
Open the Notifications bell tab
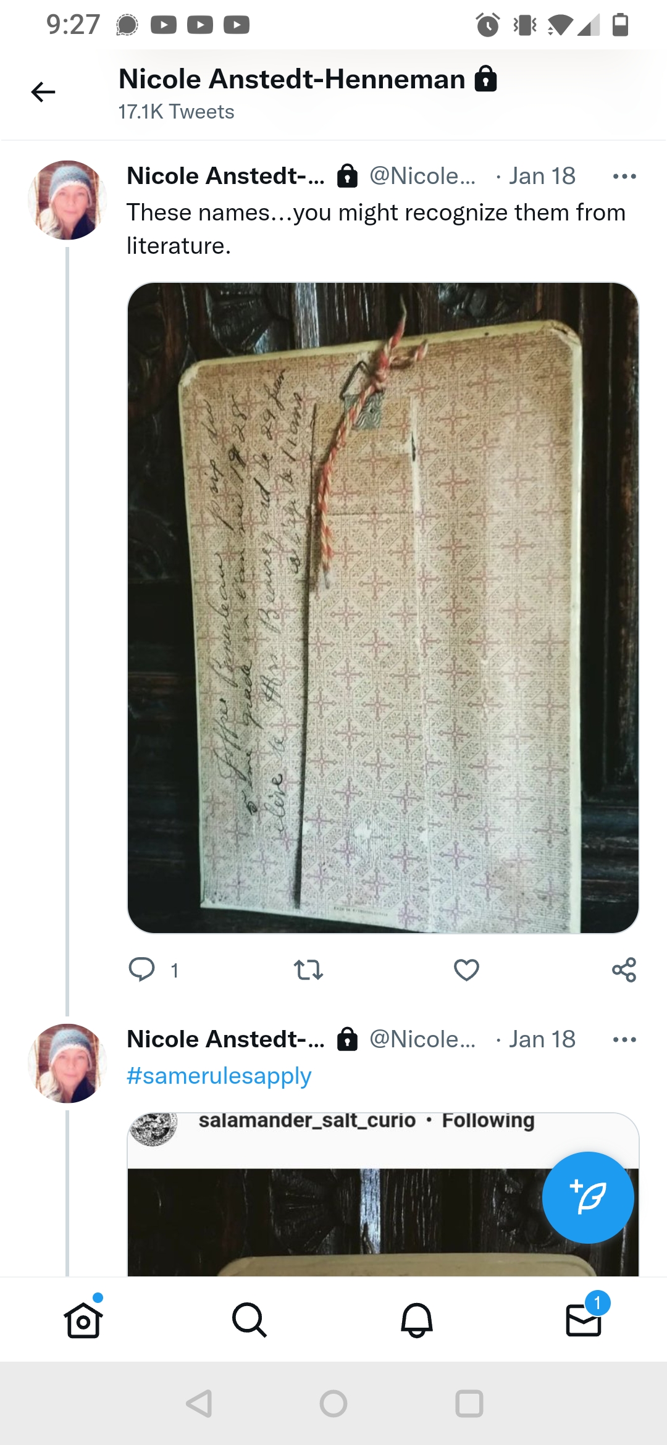(417, 1320)
